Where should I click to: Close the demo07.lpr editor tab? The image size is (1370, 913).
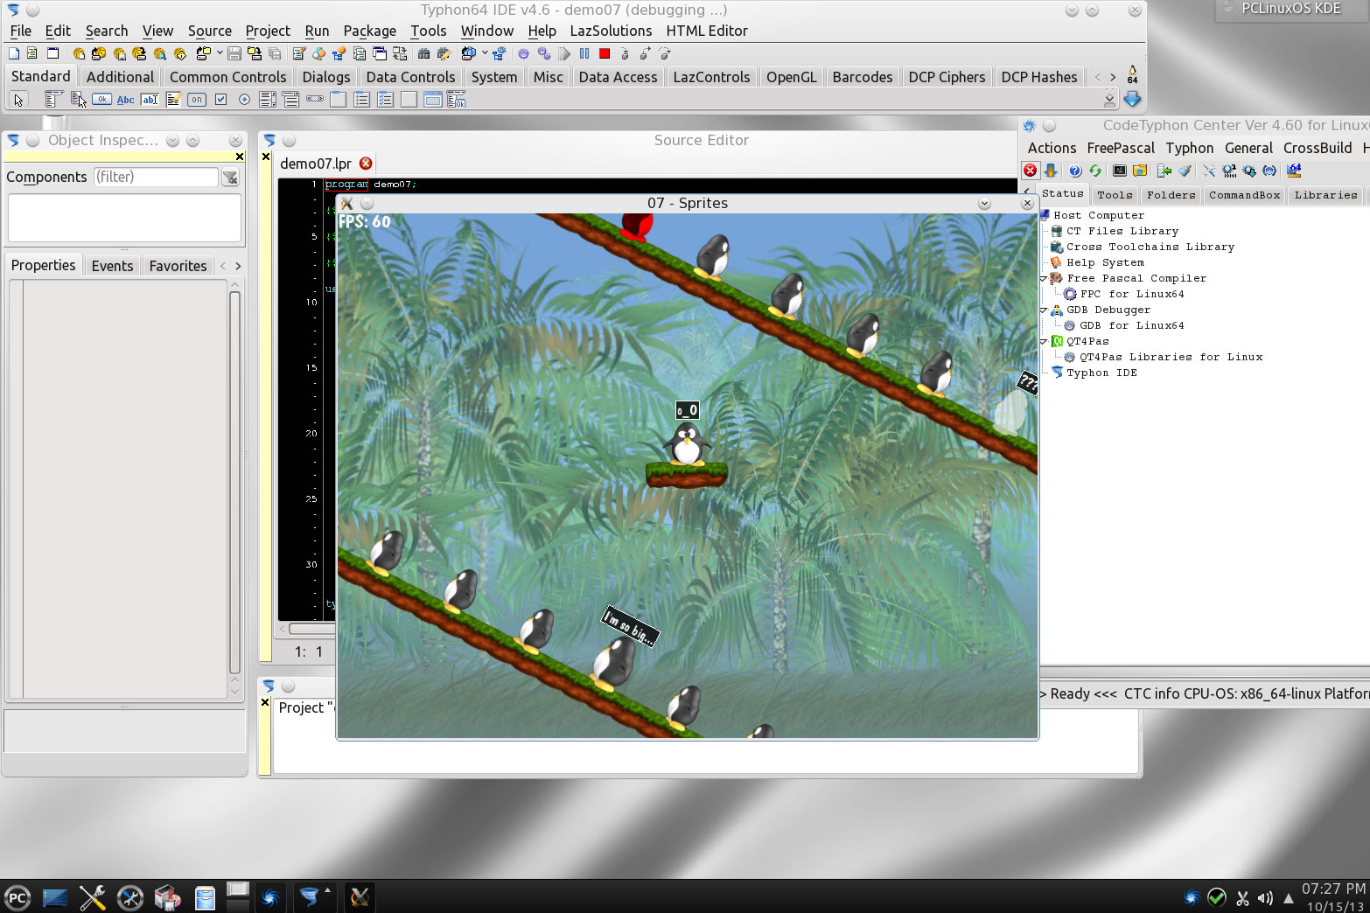click(366, 164)
